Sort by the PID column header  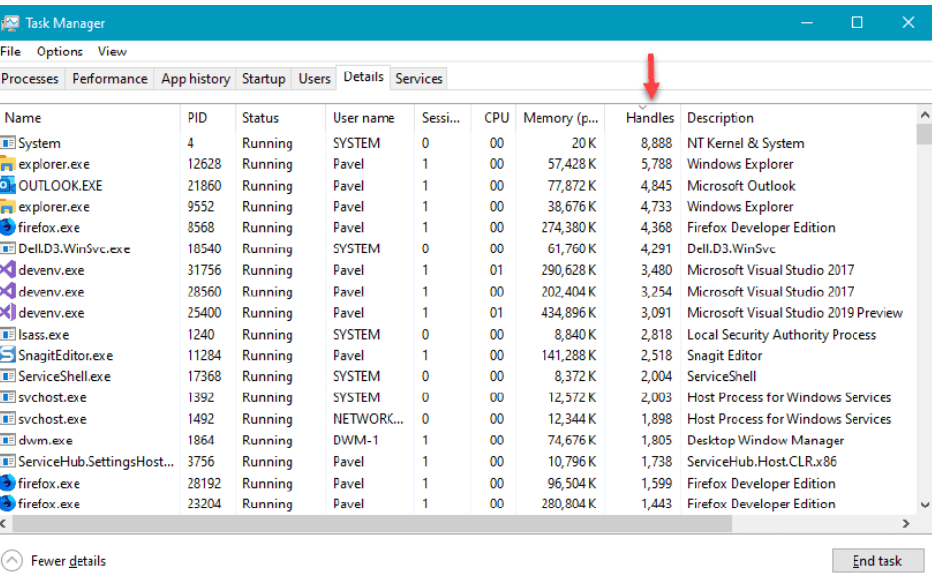point(208,118)
